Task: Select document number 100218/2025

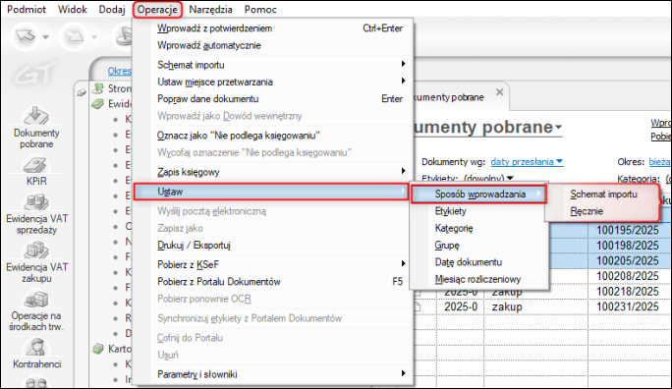Action: [x=628, y=292]
